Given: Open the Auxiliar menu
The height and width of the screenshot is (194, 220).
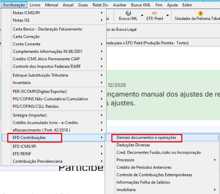Looking at the screenshot, I should [x=120, y=5].
